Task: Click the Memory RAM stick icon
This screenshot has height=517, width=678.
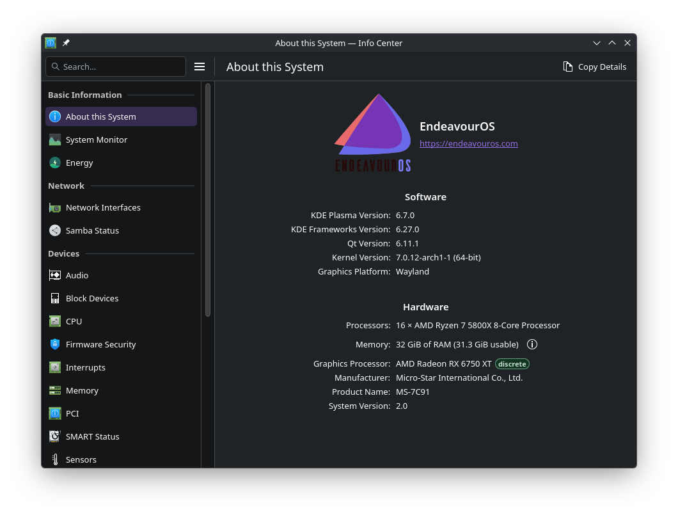Action: tap(55, 391)
